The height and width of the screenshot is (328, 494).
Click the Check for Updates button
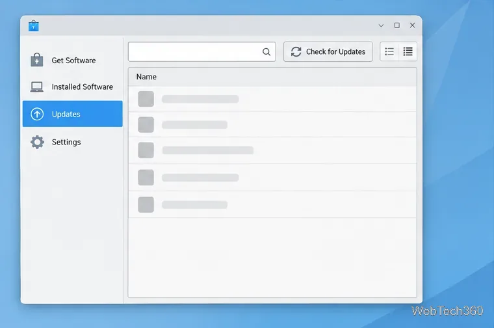[x=328, y=51]
